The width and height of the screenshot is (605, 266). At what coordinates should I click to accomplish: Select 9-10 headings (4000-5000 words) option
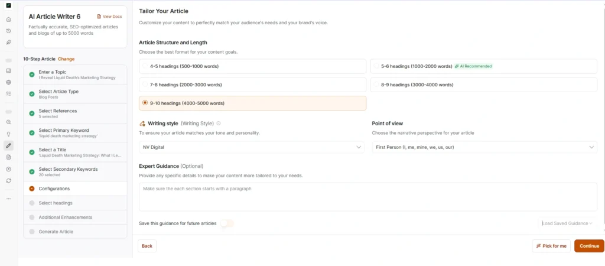click(x=253, y=103)
